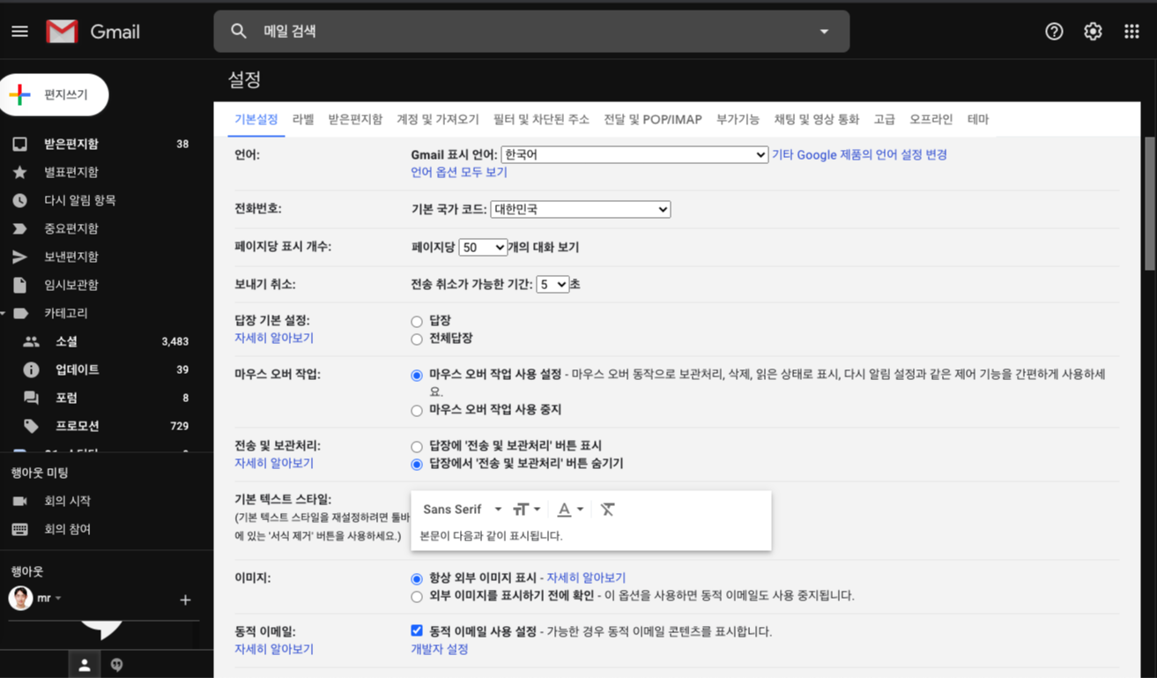Open the 전송 취소 기간 seconds dropdown
The image size is (1157, 678).
pyautogui.click(x=553, y=285)
